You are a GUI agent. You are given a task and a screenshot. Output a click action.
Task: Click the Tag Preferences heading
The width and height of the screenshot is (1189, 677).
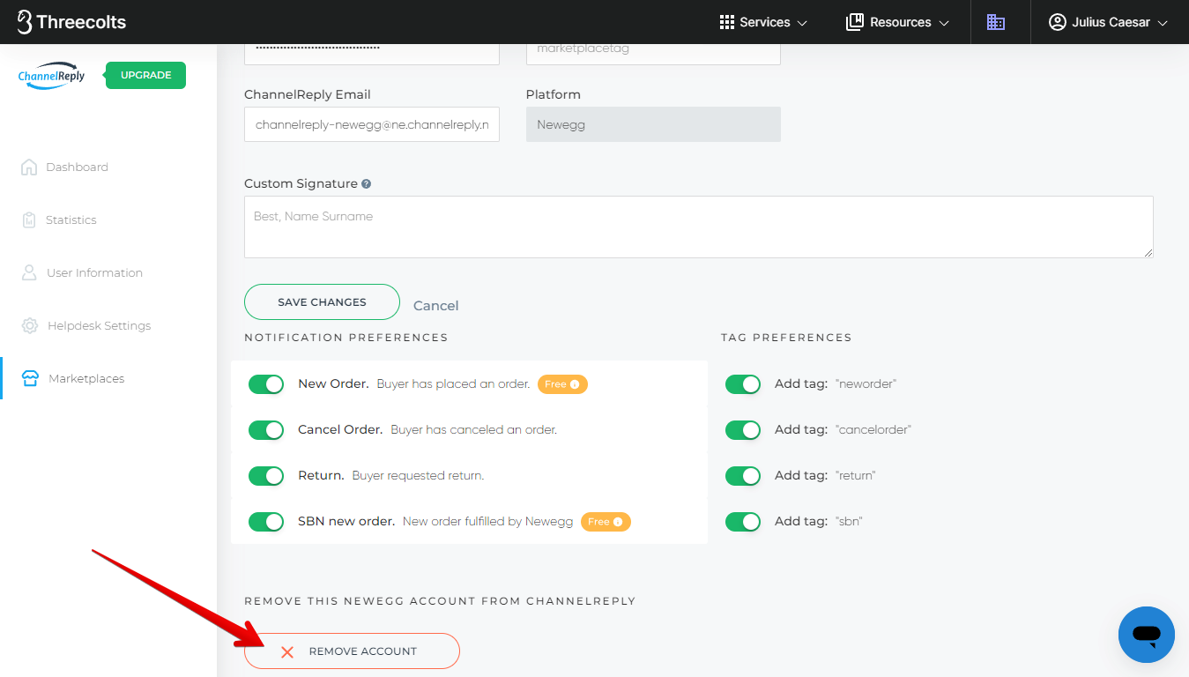pyautogui.click(x=786, y=338)
